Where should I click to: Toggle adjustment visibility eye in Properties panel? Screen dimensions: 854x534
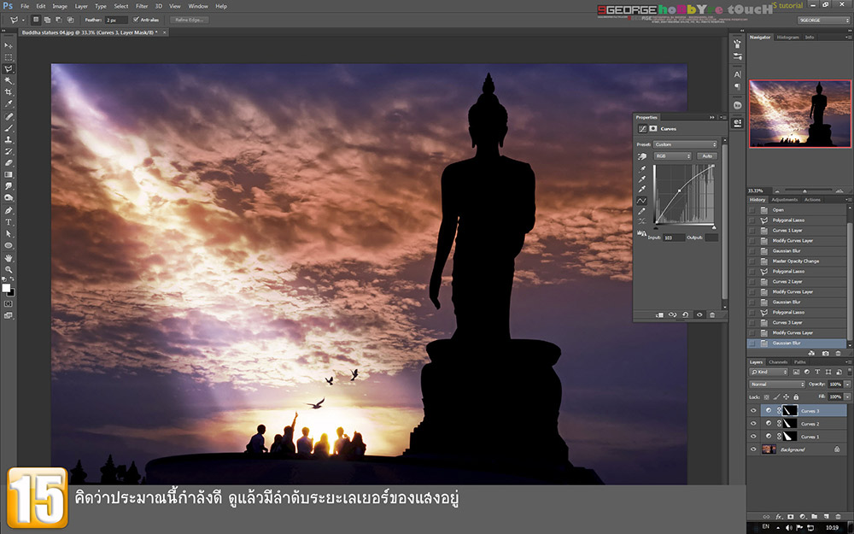pos(699,315)
